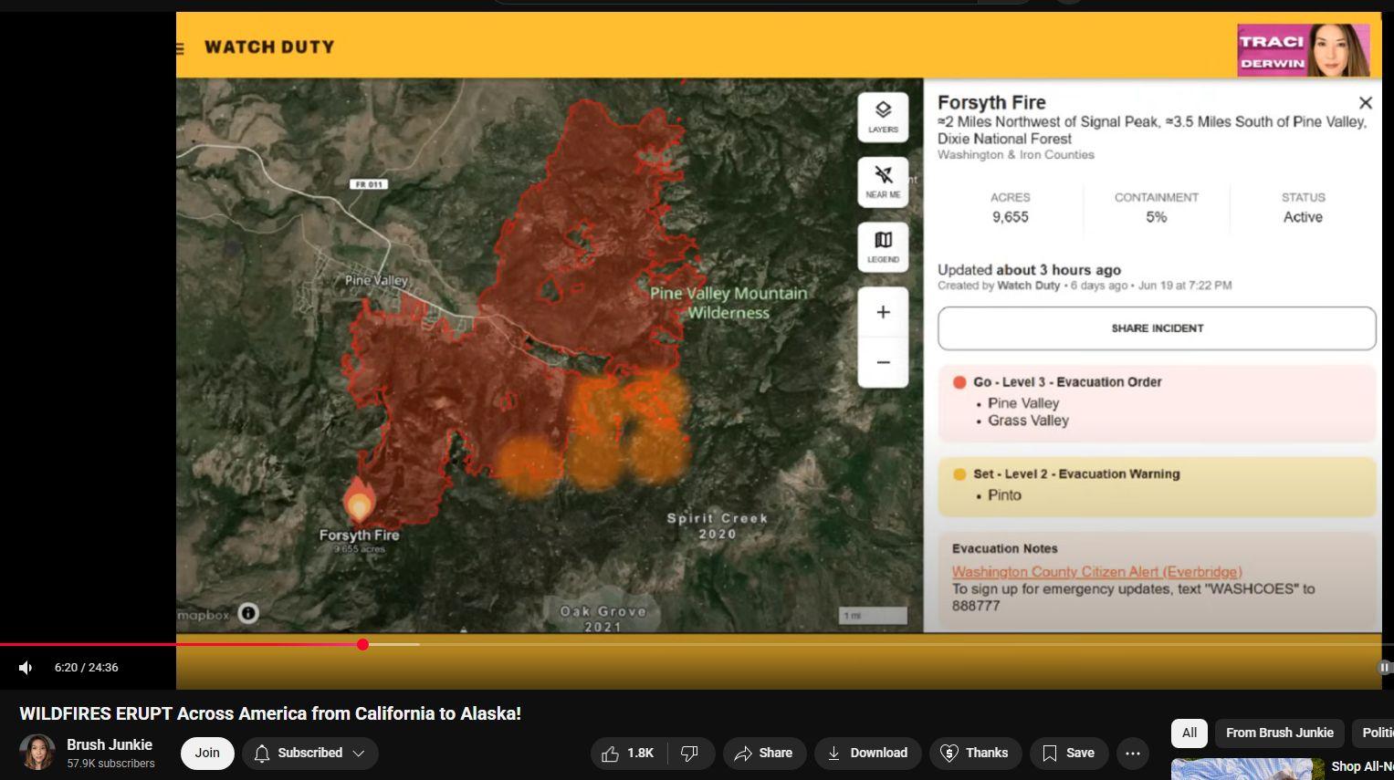Click the Grass Valley evacuation item
1394x780 pixels.
(1028, 421)
